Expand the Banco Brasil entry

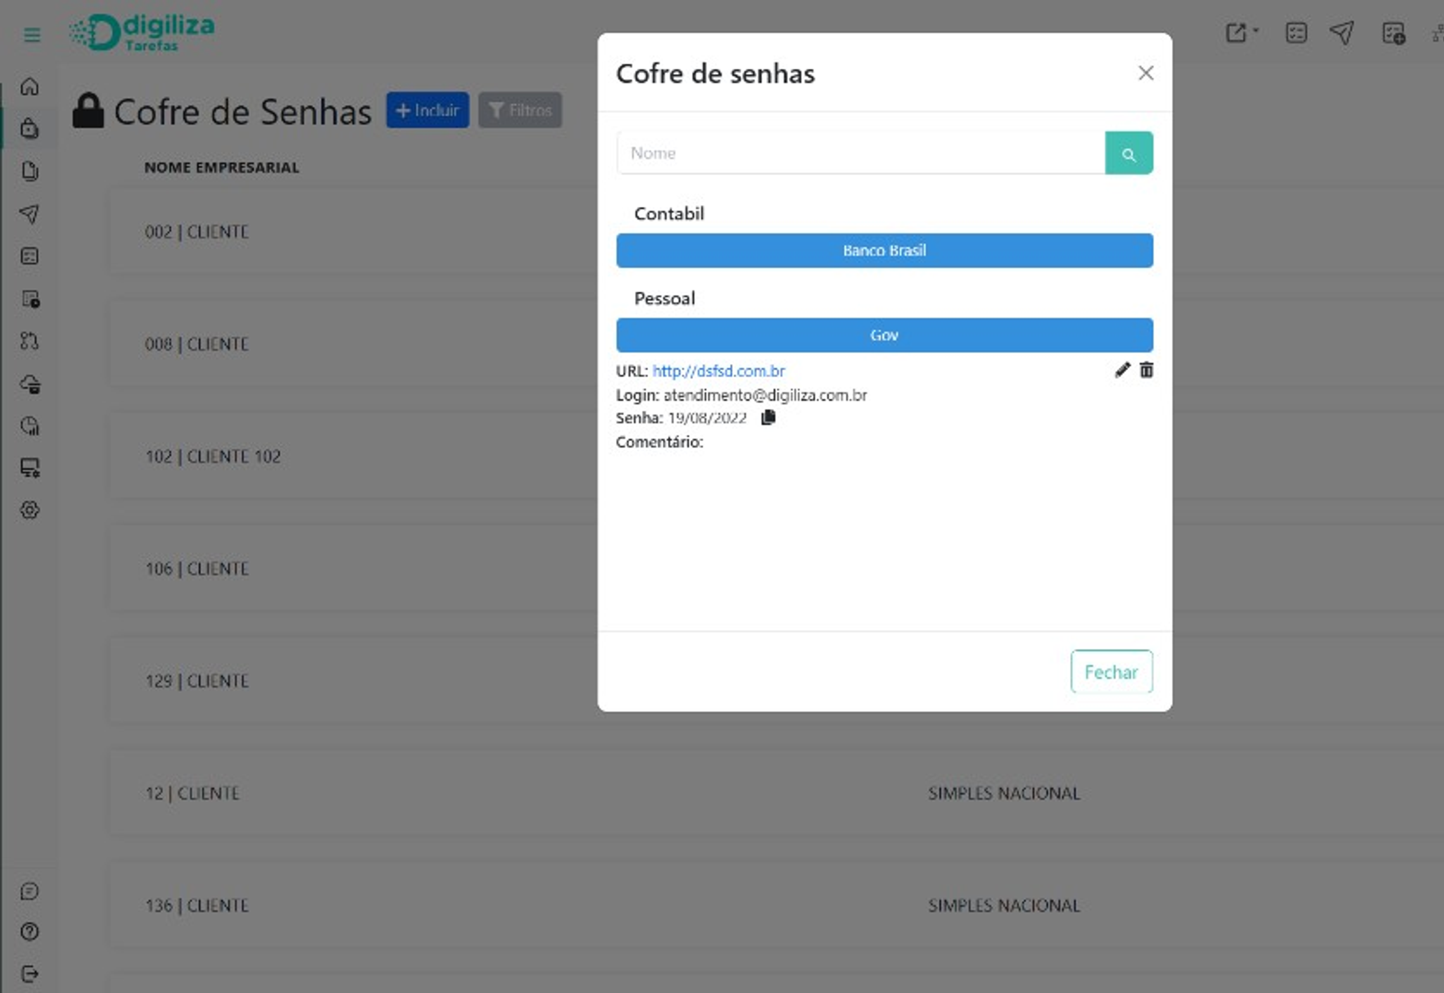tap(884, 250)
